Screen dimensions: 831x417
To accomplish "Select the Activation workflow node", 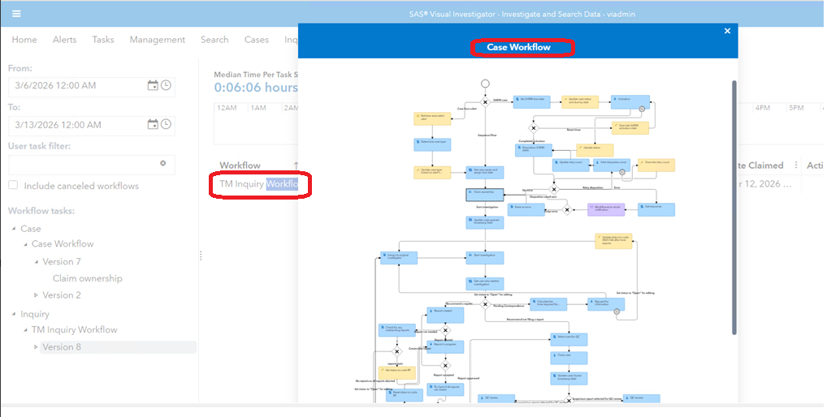I will click(x=630, y=101).
